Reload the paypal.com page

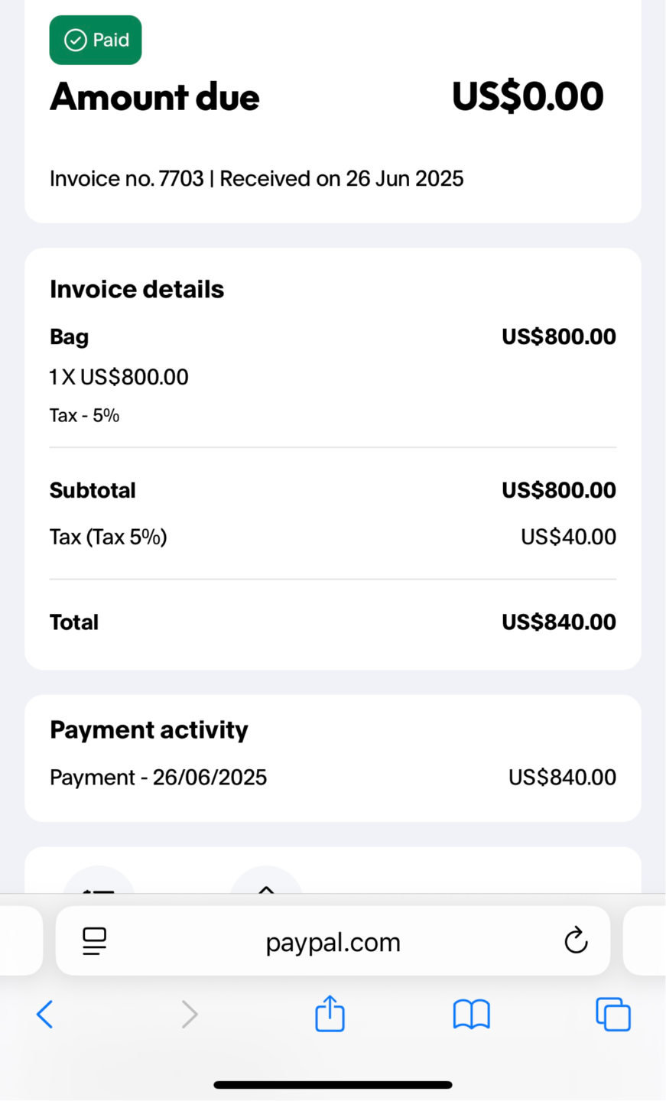576,940
